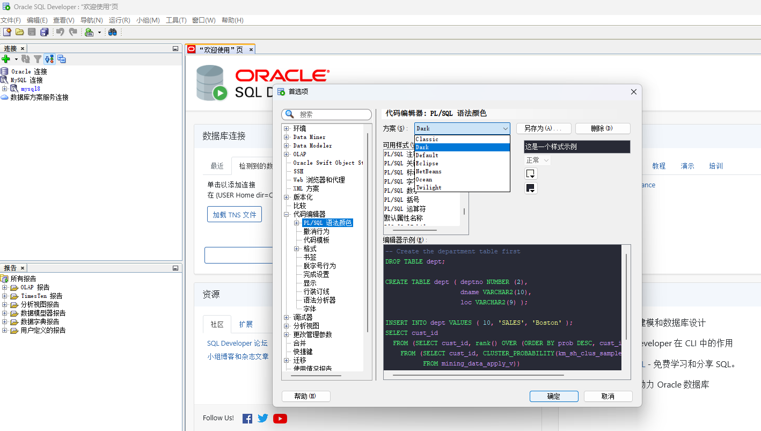Choose Ocean scheme from list

[462, 179]
